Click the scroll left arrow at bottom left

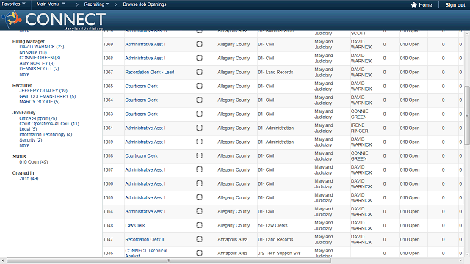click(3, 260)
